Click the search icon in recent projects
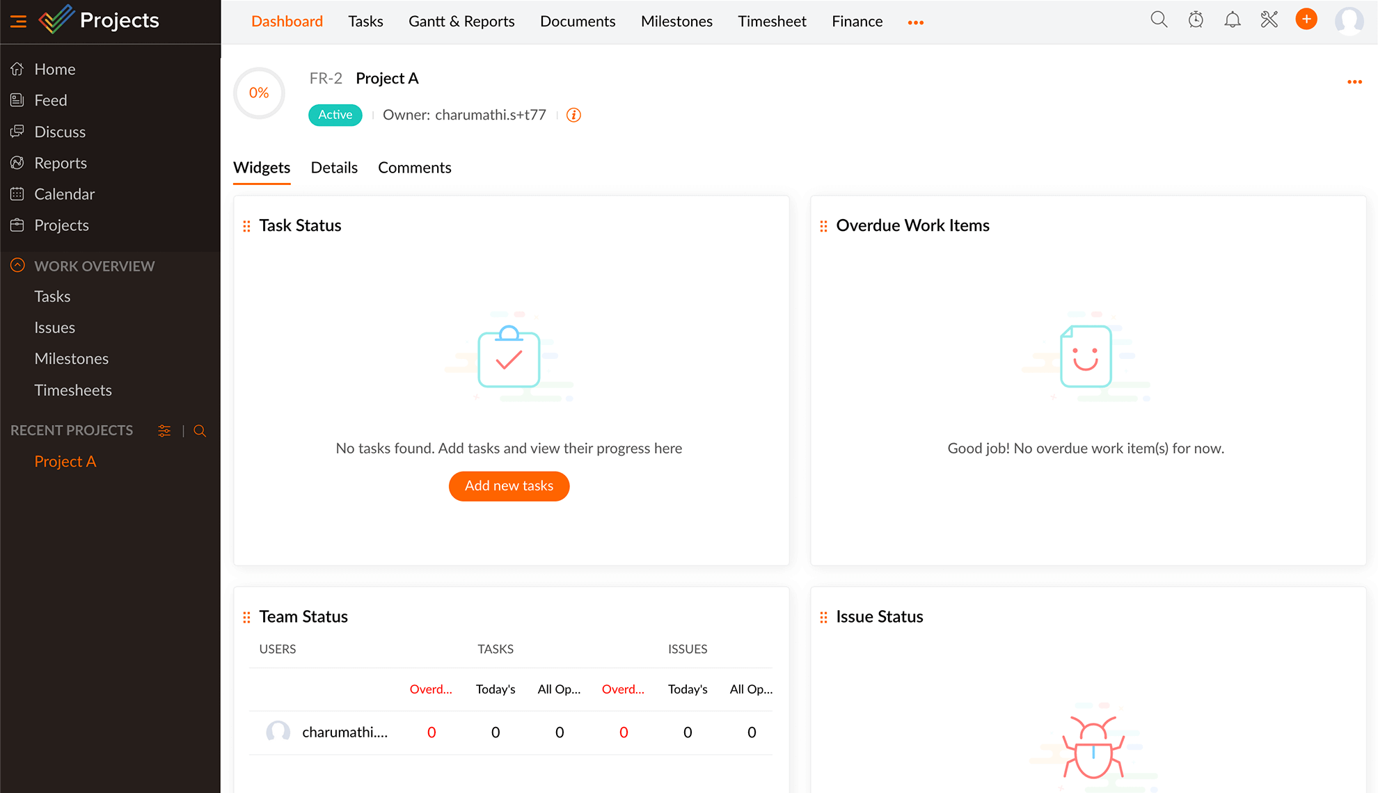 tap(200, 431)
